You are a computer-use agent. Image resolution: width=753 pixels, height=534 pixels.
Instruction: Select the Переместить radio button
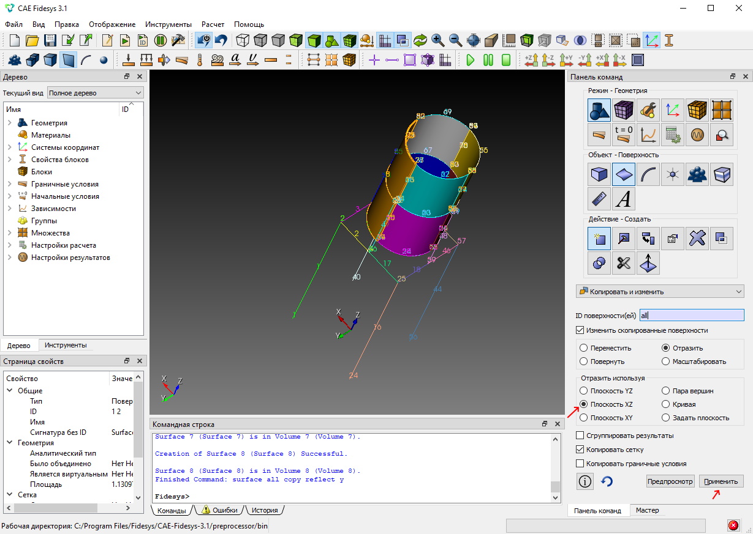(x=584, y=348)
